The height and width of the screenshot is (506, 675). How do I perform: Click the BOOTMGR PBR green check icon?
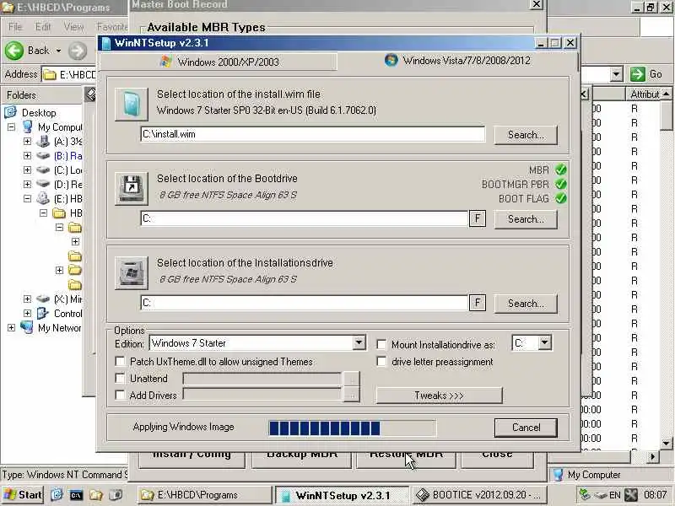pyautogui.click(x=560, y=184)
